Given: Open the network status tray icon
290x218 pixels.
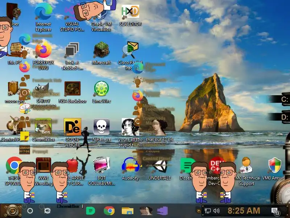Looking at the screenshot, I should pyautogui.click(x=207, y=211).
